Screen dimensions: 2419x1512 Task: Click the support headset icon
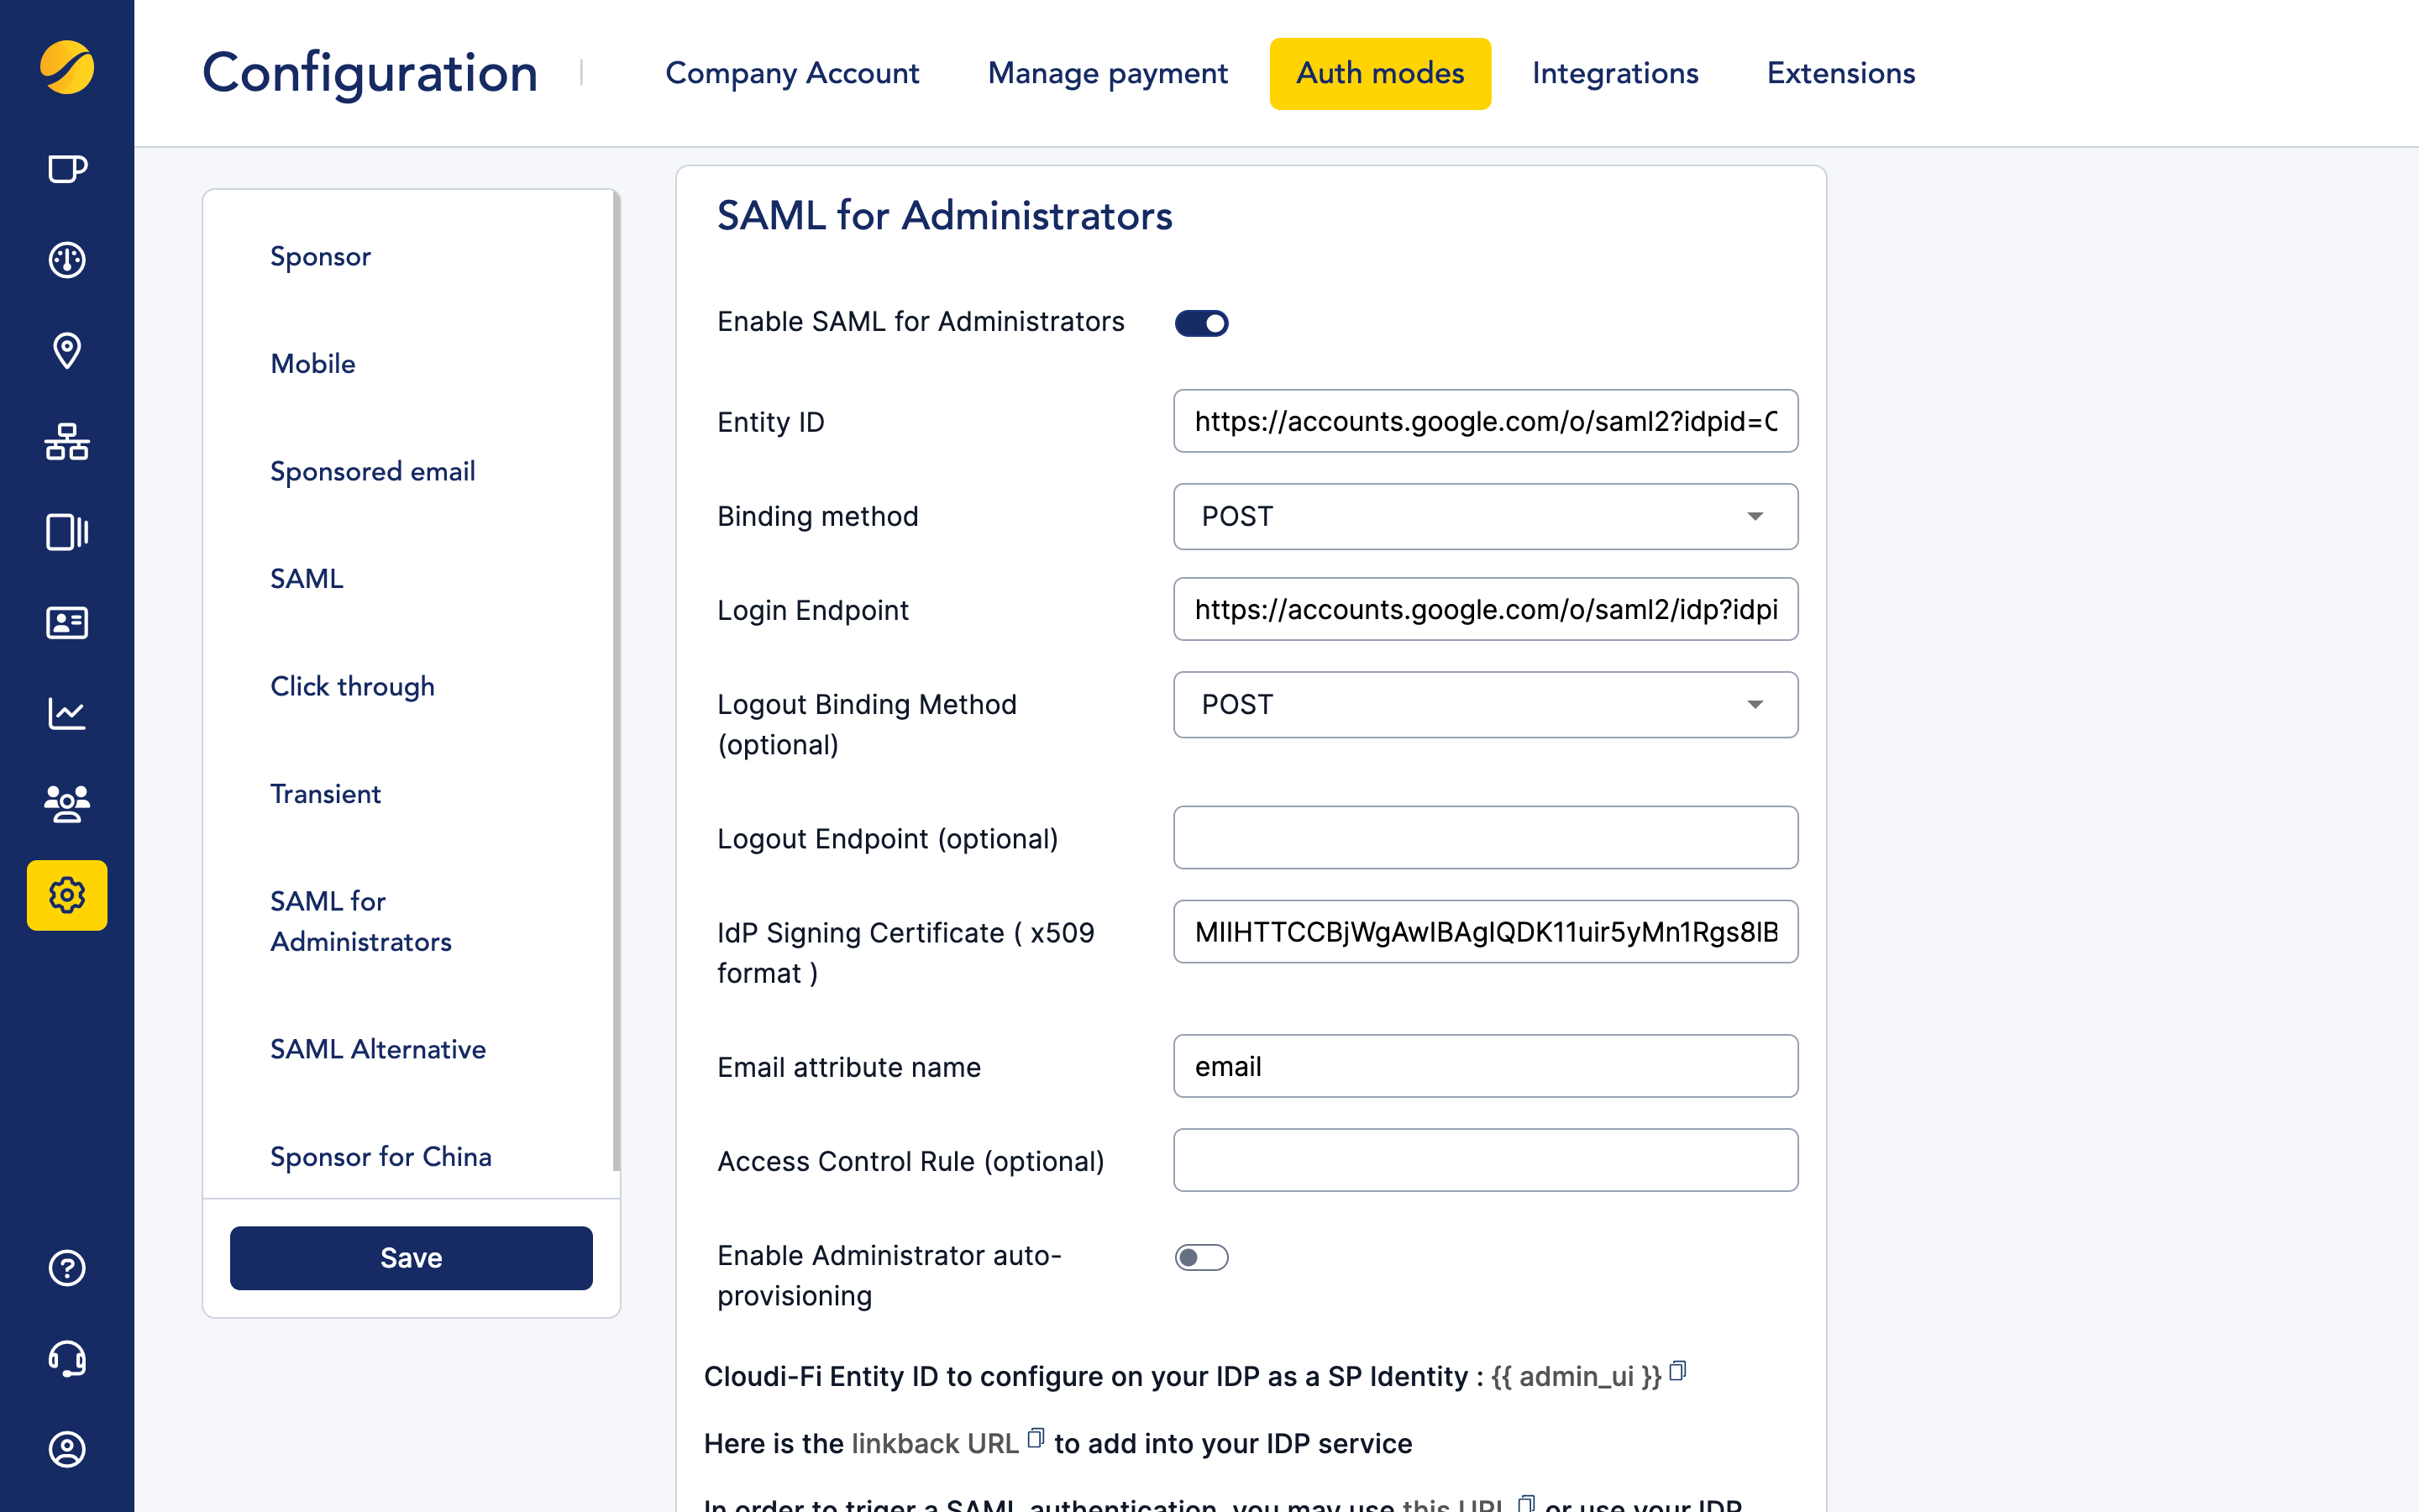(66, 1359)
